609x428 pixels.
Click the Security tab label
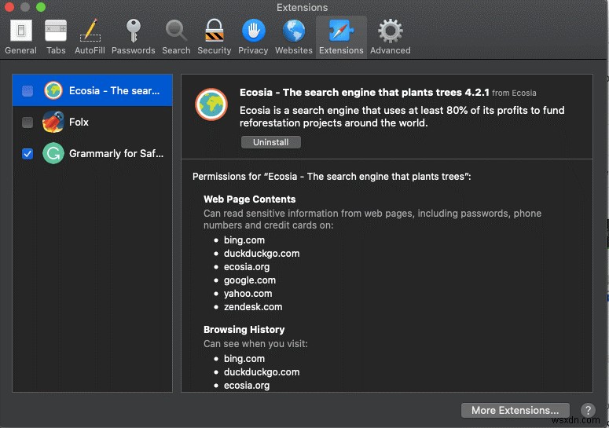click(x=214, y=50)
